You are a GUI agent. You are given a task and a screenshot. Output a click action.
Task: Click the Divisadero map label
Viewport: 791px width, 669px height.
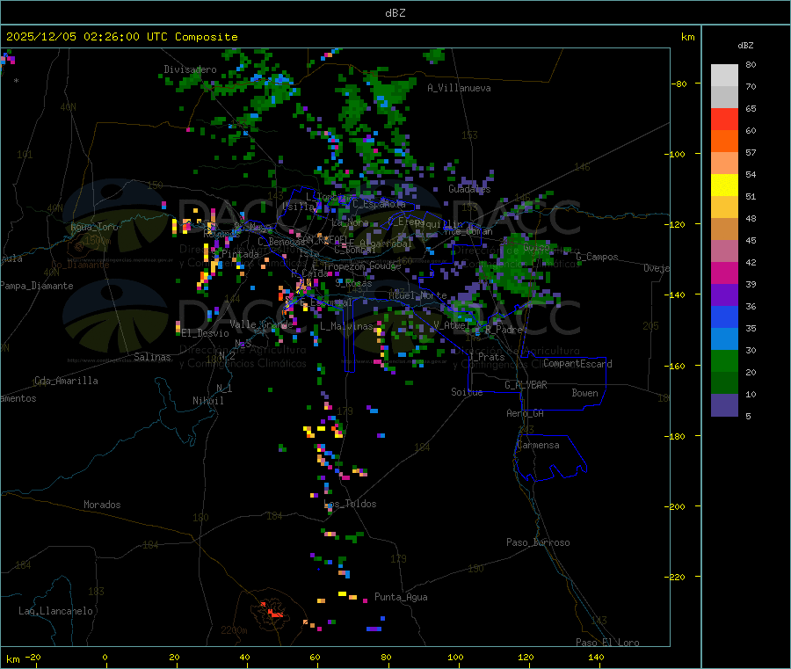(190, 69)
